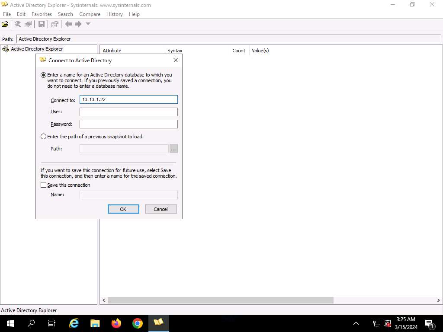Open the navigation history dropdown arrow
The height and width of the screenshot is (332, 443).
[88, 24]
